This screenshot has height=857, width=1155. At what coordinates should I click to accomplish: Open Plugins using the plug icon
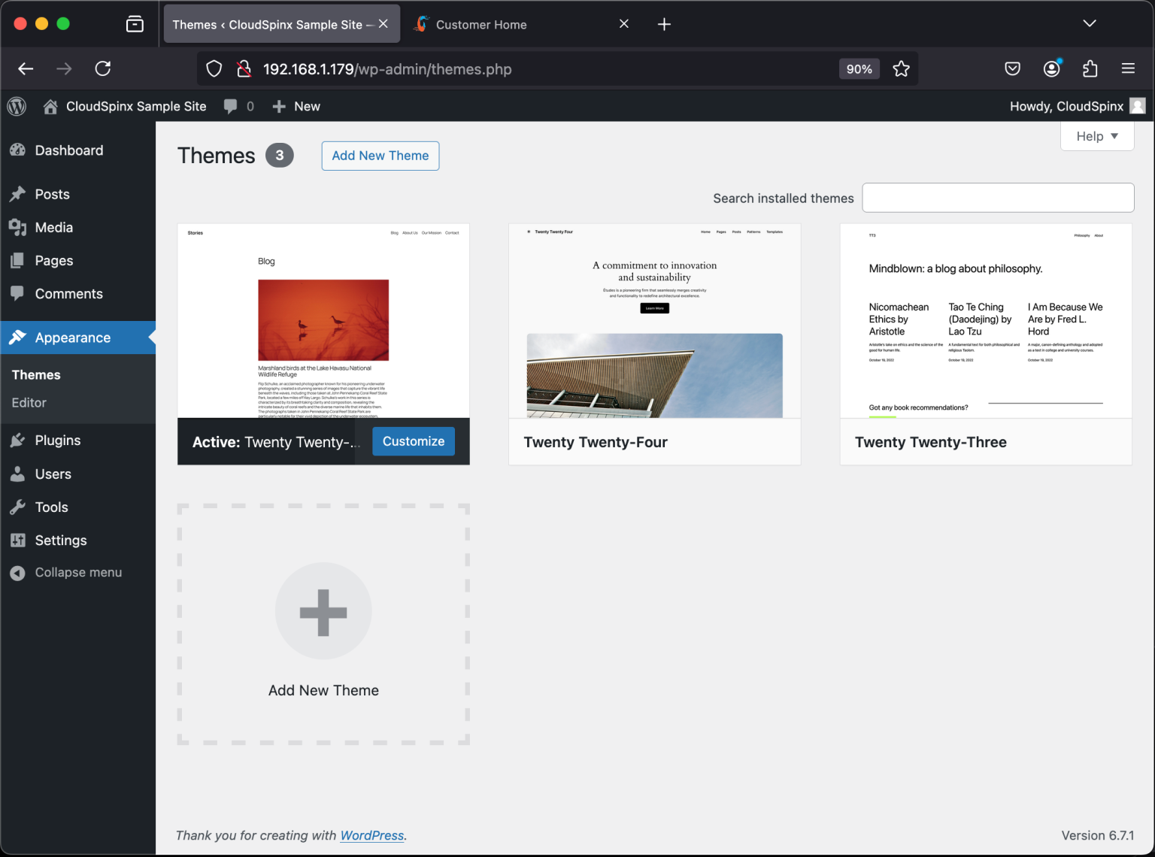tap(17, 440)
